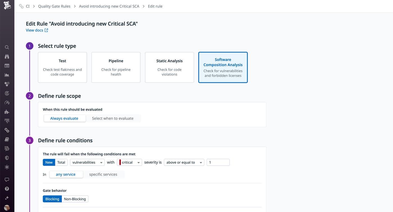Screen dimensions: 393x212
Task: Click the Datadog logo in sidebar
Action: [x=7, y=5]
